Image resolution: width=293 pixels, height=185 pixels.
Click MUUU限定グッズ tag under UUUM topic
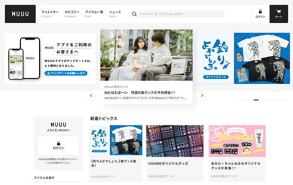(161, 176)
